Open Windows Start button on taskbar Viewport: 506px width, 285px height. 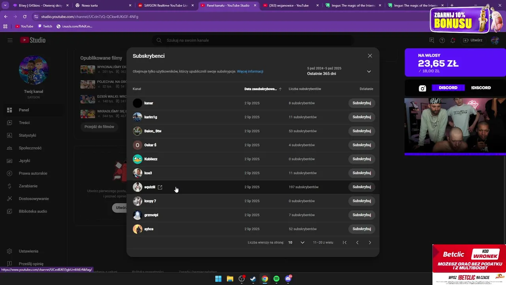pyautogui.click(x=218, y=279)
